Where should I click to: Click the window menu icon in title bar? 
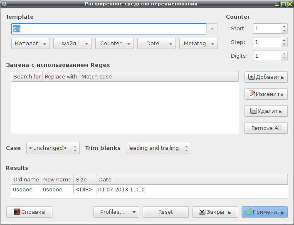[x=4, y=4]
